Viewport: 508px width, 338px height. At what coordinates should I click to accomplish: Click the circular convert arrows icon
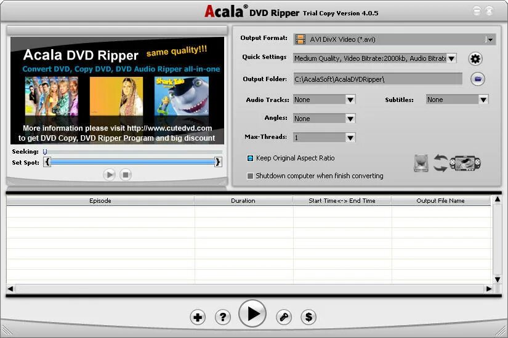[x=440, y=163]
